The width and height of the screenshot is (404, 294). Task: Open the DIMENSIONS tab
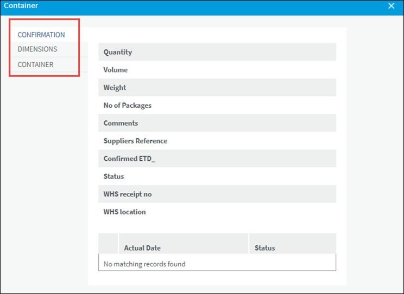click(x=37, y=49)
